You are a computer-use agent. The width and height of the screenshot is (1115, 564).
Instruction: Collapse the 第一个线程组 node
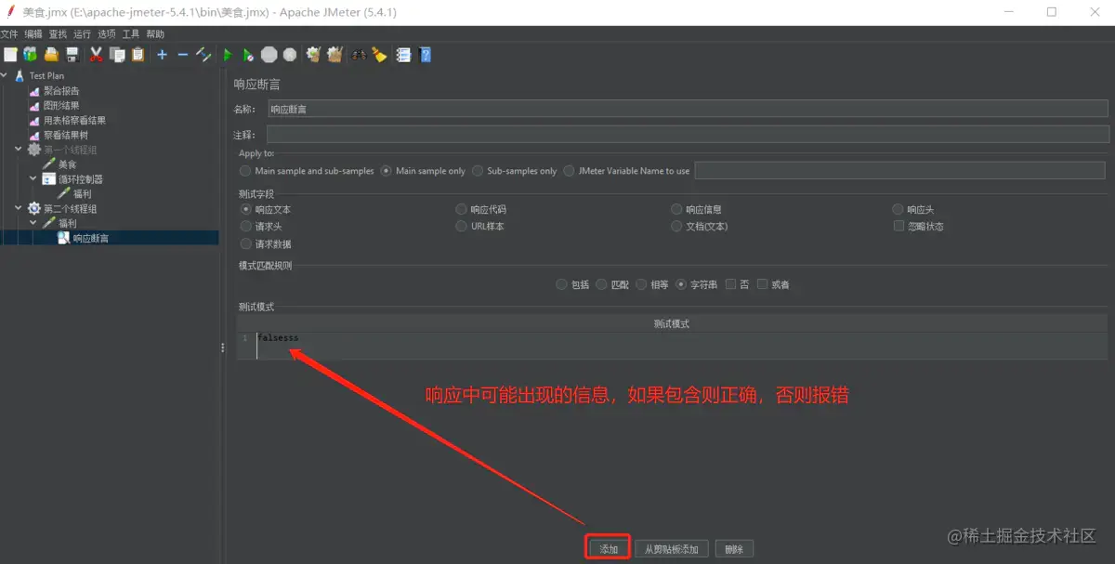click(19, 150)
